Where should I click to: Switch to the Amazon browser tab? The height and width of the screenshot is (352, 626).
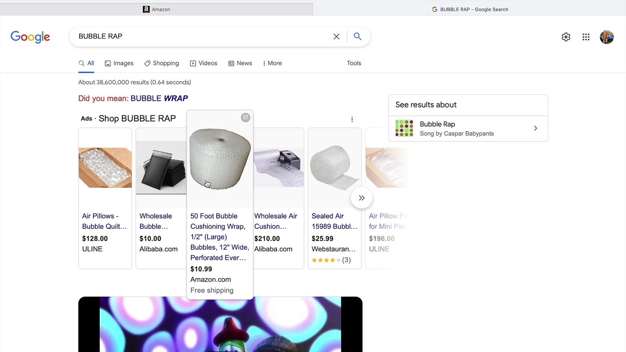(x=156, y=9)
